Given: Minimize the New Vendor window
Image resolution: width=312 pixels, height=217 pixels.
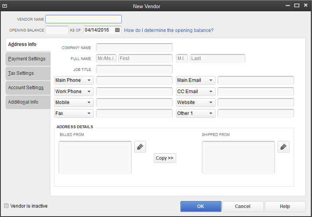Looking at the screenshot, I should (x=288, y=6).
